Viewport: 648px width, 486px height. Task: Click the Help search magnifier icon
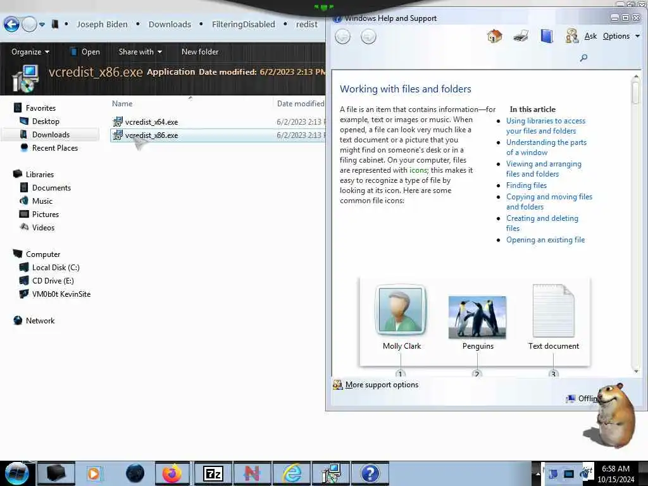(x=583, y=58)
